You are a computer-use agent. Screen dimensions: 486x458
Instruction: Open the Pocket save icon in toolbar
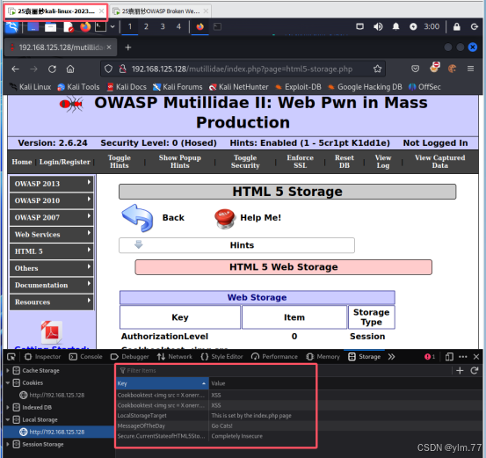(416, 69)
